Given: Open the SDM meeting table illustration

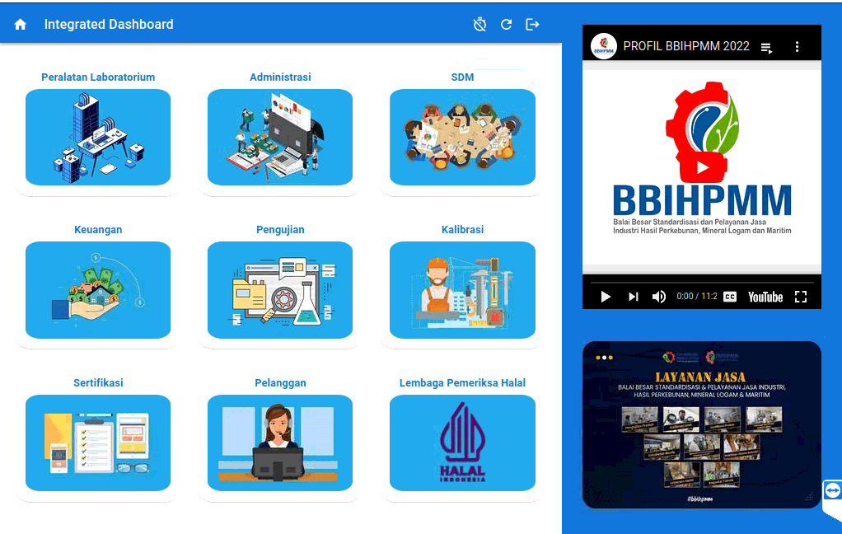Looking at the screenshot, I should 462,137.
